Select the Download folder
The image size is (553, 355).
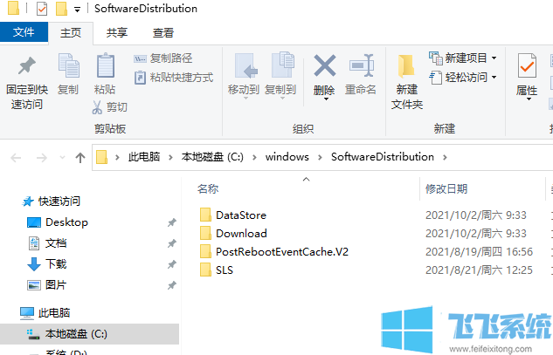coord(233,233)
